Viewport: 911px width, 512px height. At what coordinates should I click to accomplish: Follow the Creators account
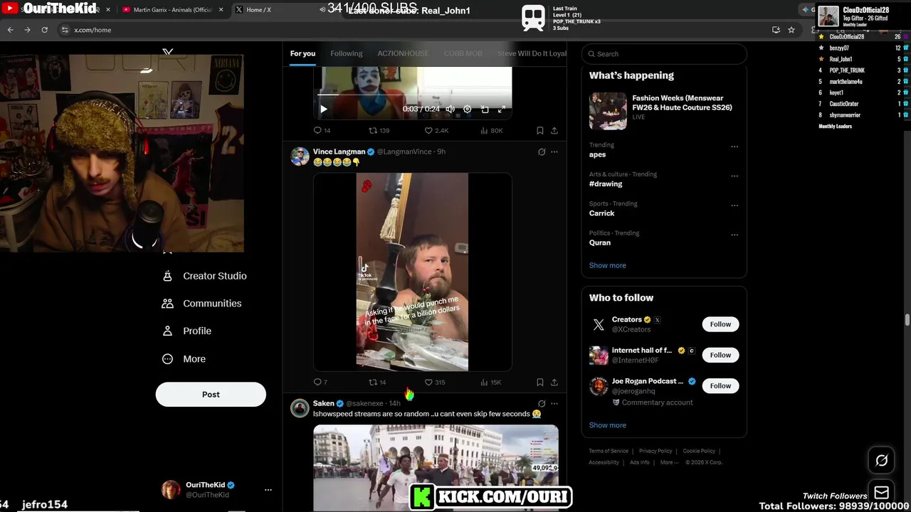click(x=720, y=324)
